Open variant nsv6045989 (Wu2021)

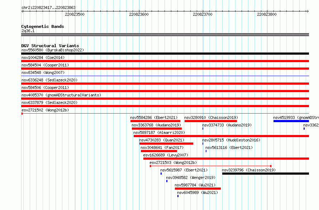pyautogui.click(x=197, y=192)
